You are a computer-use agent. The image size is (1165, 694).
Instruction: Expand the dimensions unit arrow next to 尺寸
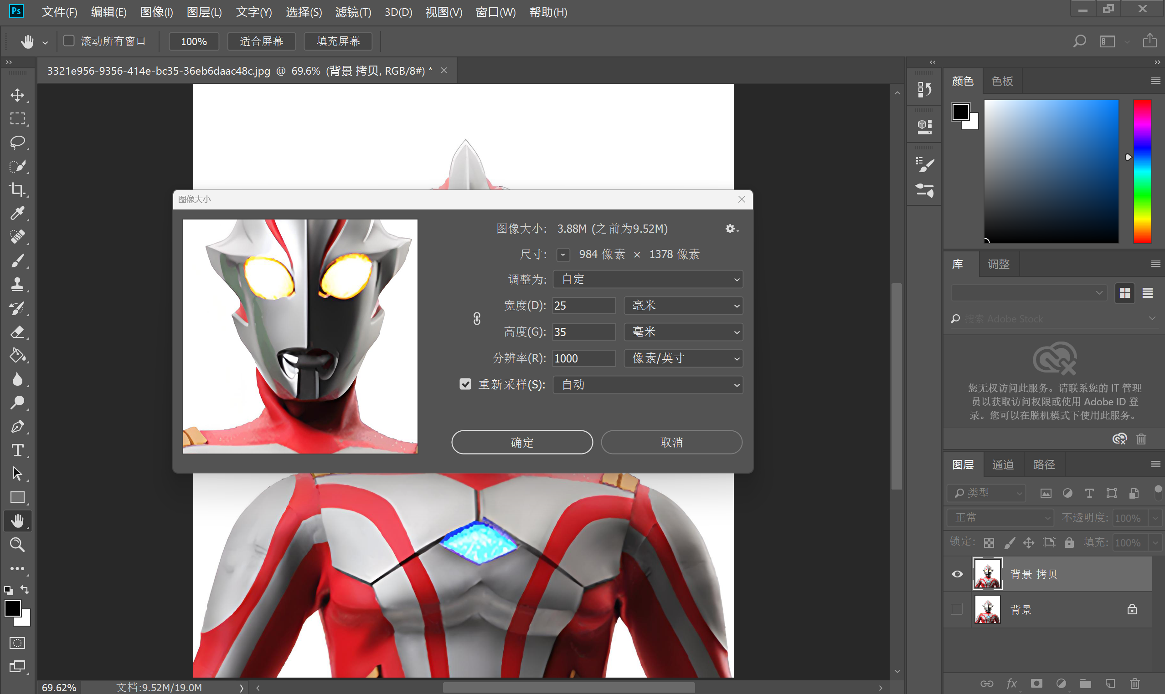[563, 255]
